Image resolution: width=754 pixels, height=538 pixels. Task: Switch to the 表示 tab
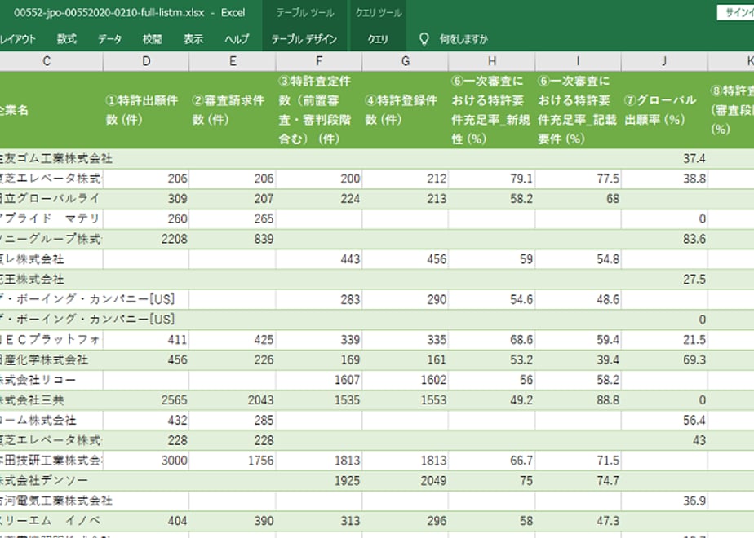(x=193, y=39)
